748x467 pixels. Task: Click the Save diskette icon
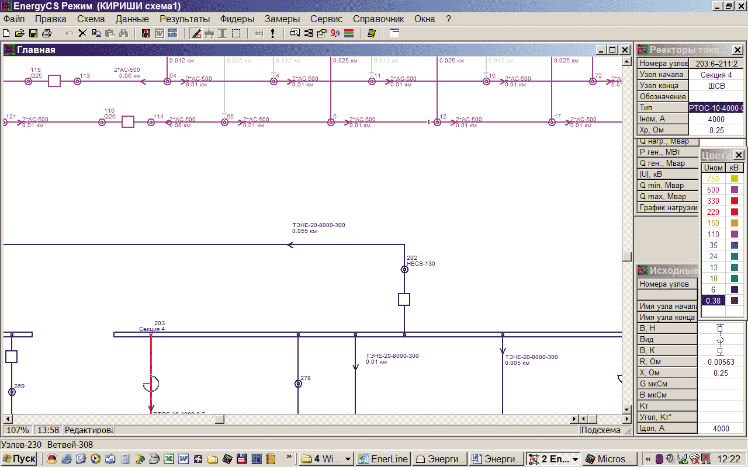click(x=33, y=33)
